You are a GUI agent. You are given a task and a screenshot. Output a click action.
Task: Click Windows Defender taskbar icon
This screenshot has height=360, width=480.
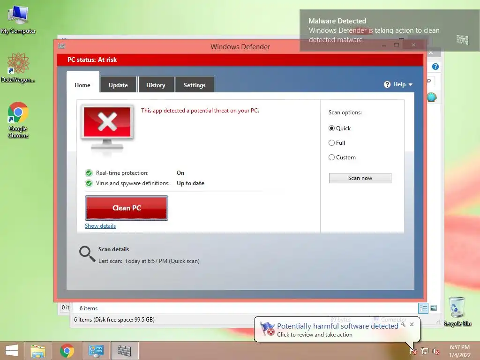[125, 351]
